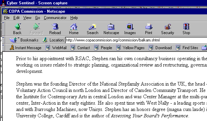This screenshot has height=121, width=207.
Task: Click the words 'Camden Community Transport'
Action: pyautogui.click(x=166, y=90)
